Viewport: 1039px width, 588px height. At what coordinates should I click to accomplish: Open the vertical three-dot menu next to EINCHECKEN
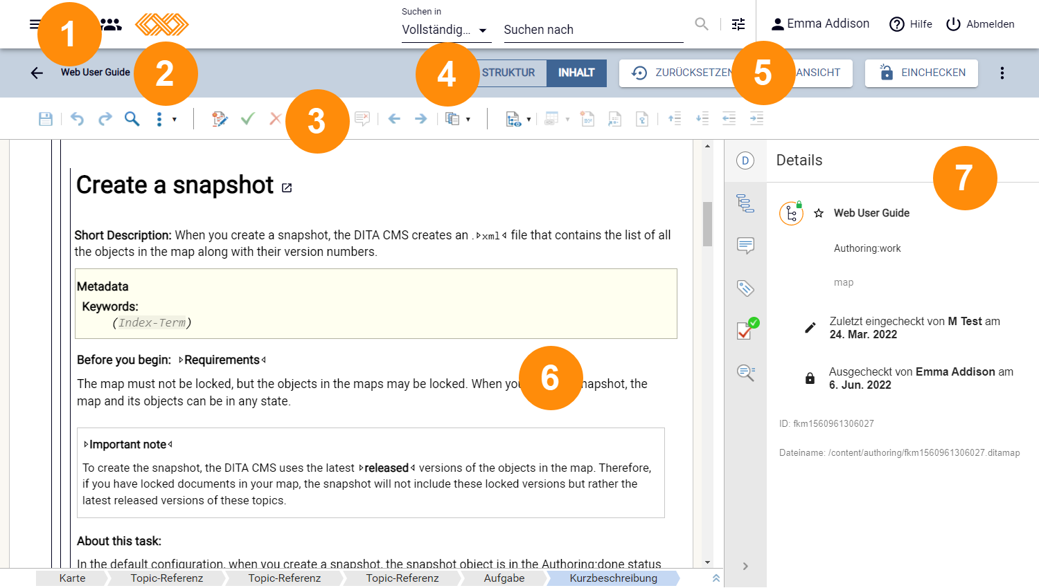coord(1002,73)
